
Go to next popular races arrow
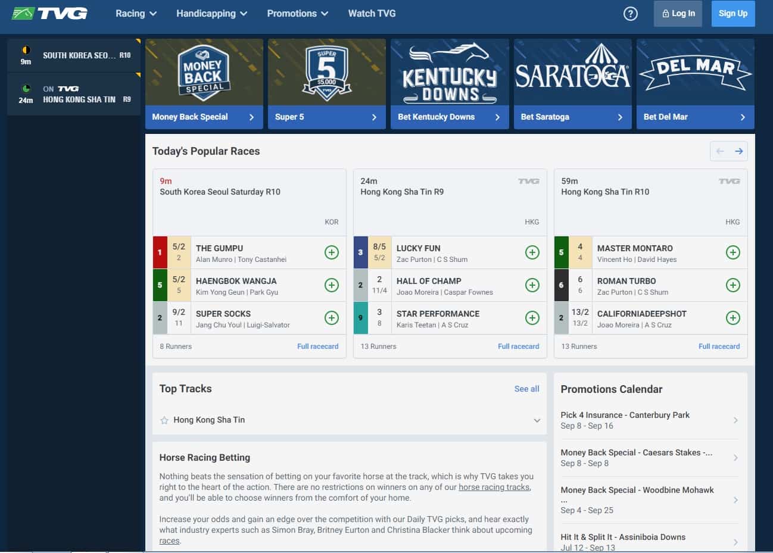pos(738,151)
